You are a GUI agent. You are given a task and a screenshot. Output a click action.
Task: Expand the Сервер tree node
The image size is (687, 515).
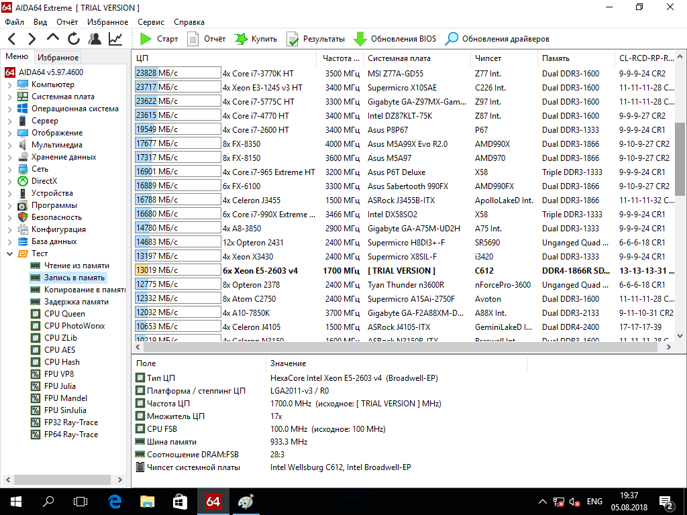[9, 121]
